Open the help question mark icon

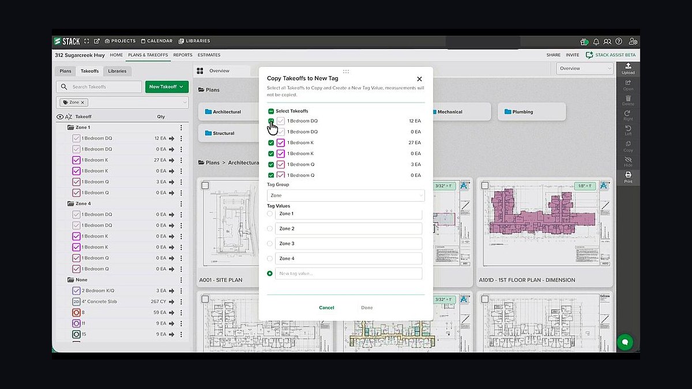(619, 41)
